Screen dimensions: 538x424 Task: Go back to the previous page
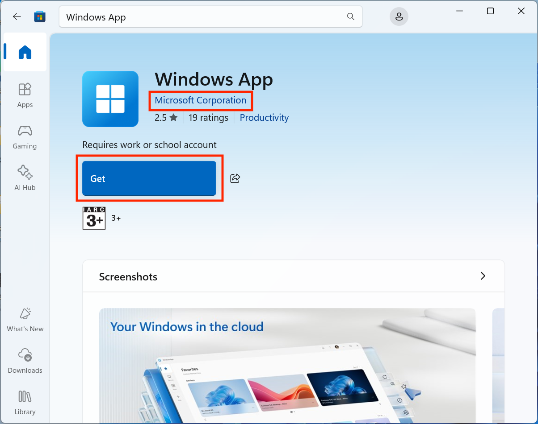click(17, 16)
